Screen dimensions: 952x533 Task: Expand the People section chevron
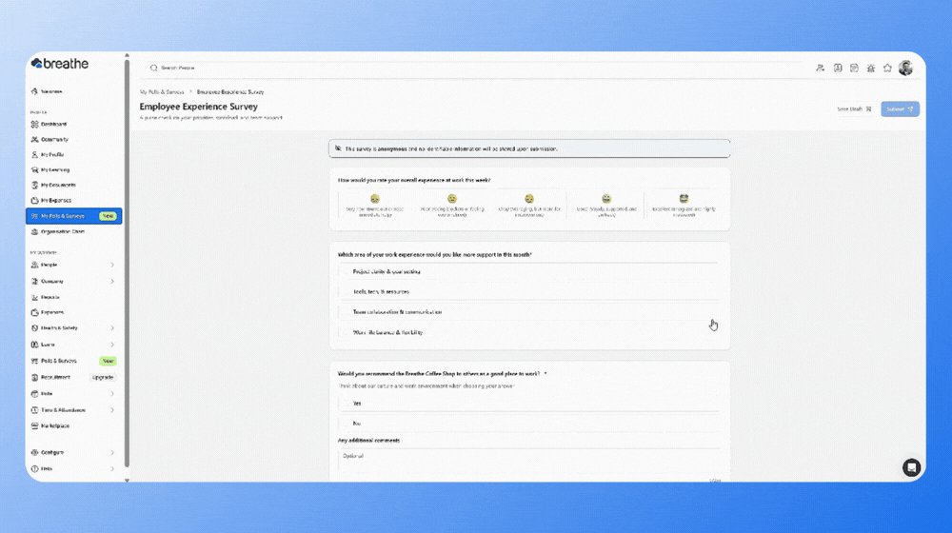pyautogui.click(x=112, y=266)
